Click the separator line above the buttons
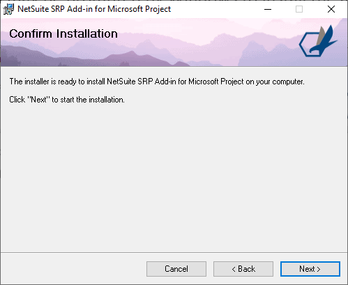The height and width of the screenshot is (285, 348). pyautogui.click(x=174, y=252)
